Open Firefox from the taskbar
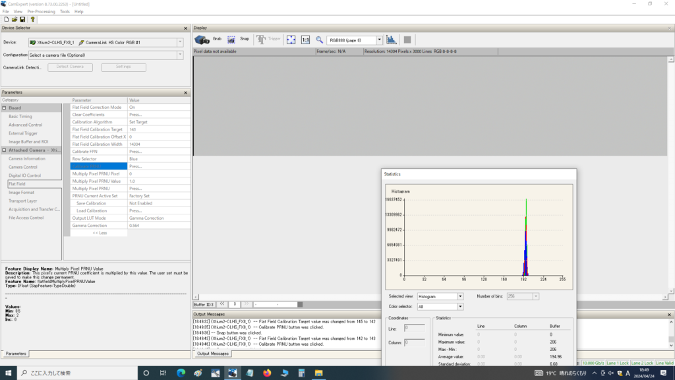 pyautogui.click(x=266, y=373)
